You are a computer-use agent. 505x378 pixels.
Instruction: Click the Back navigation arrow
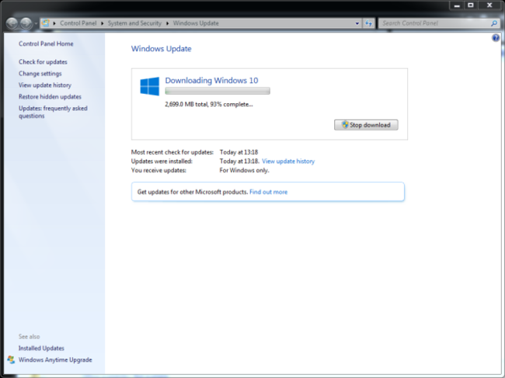12,23
